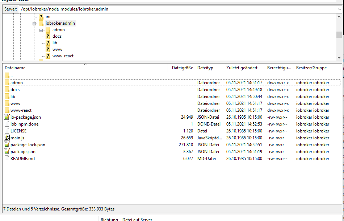Click the io-package.json file icon
This screenshot has width=344, height=221.
click(x=7, y=117)
